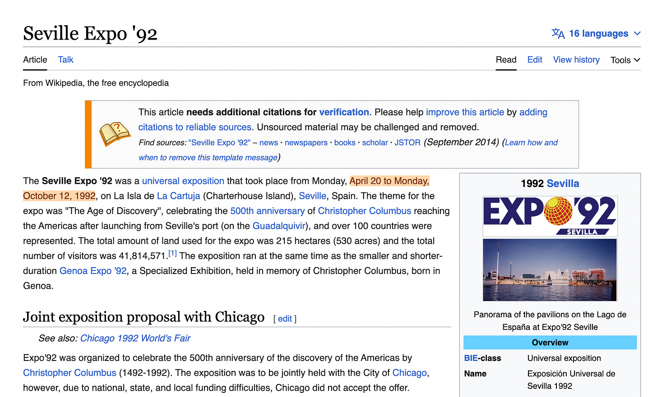Open the Chicago city link
This screenshot has height=397, width=657.
[x=410, y=373]
